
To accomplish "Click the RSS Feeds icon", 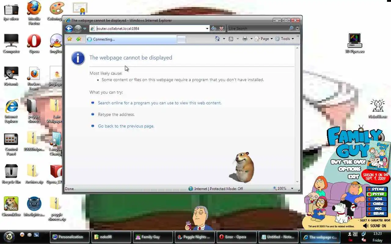I will pyautogui.click(x=231, y=39).
